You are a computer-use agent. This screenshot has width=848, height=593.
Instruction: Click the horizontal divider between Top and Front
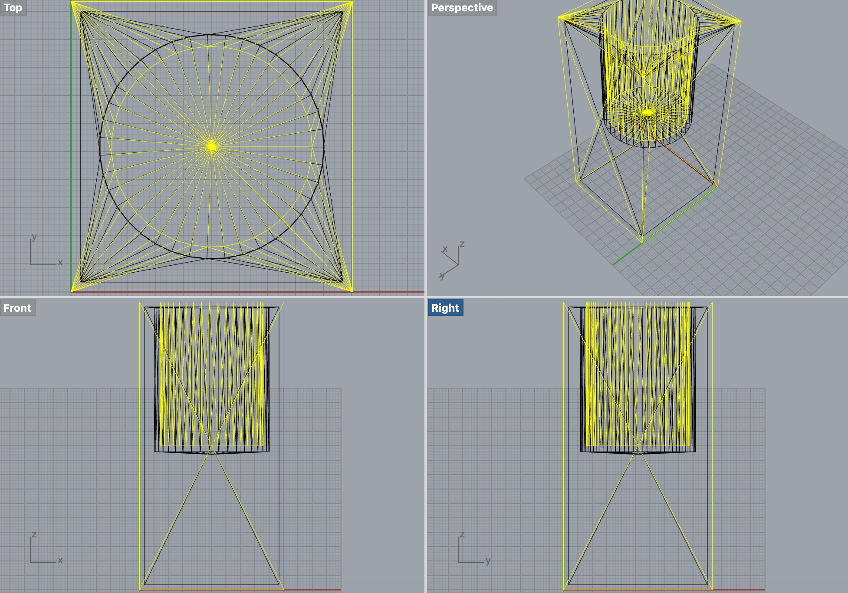(212, 297)
